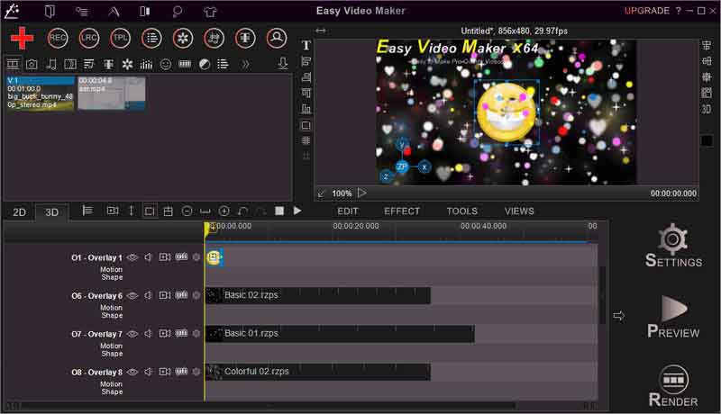Open the TPL templates button
721x414 pixels.
coord(120,38)
